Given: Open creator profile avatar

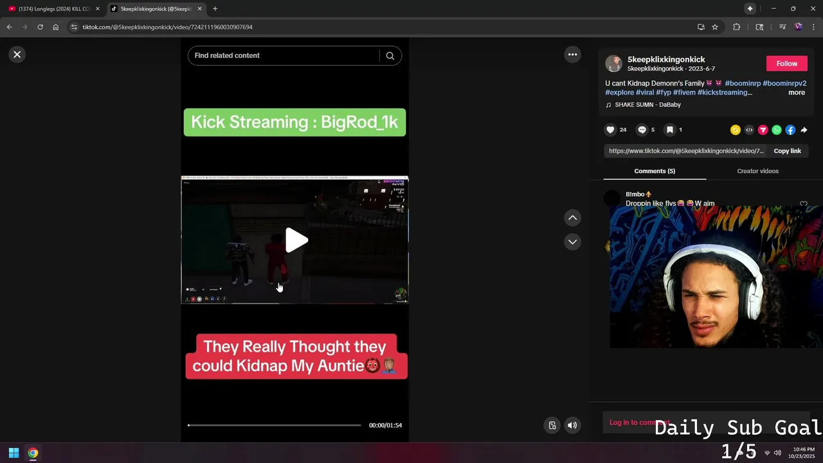Looking at the screenshot, I should pyautogui.click(x=613, y=64).
